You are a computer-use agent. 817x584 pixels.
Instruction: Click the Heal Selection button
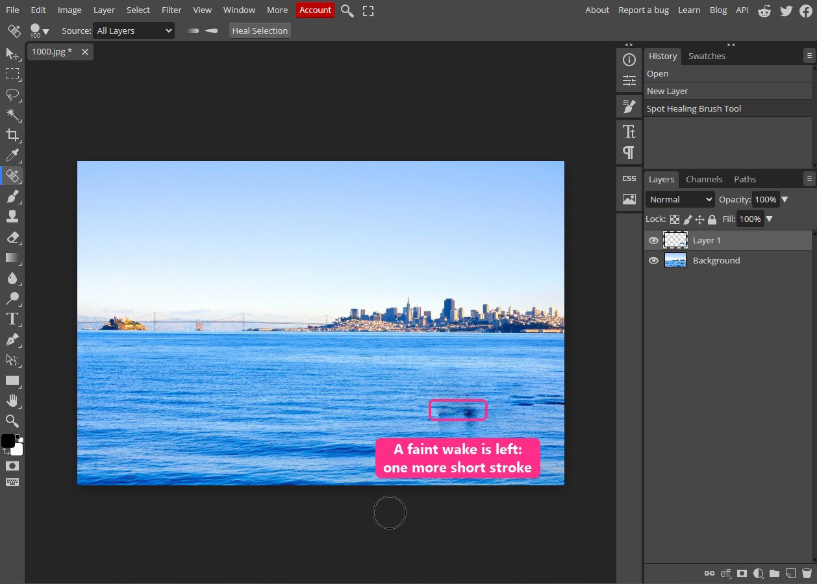click(x=260, y=30)
